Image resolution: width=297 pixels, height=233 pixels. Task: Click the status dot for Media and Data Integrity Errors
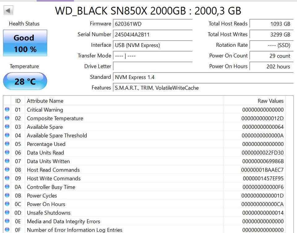point(7,221)
